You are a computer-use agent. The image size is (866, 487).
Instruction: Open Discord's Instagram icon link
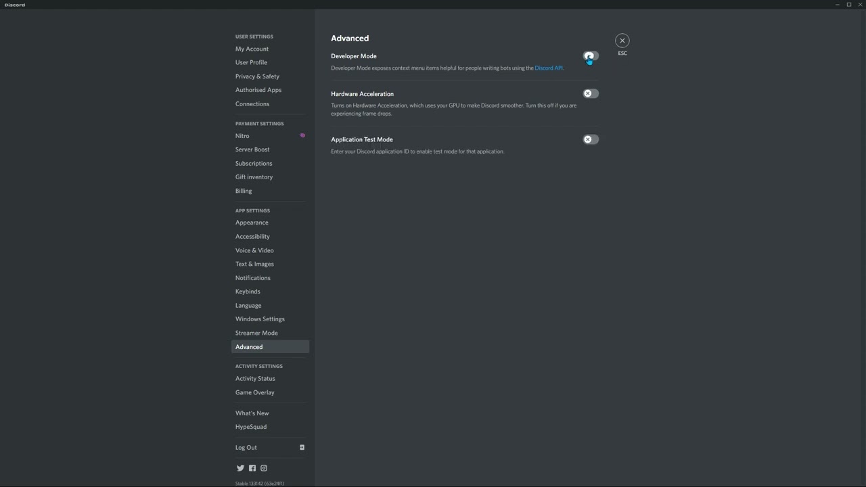(264, 468)
